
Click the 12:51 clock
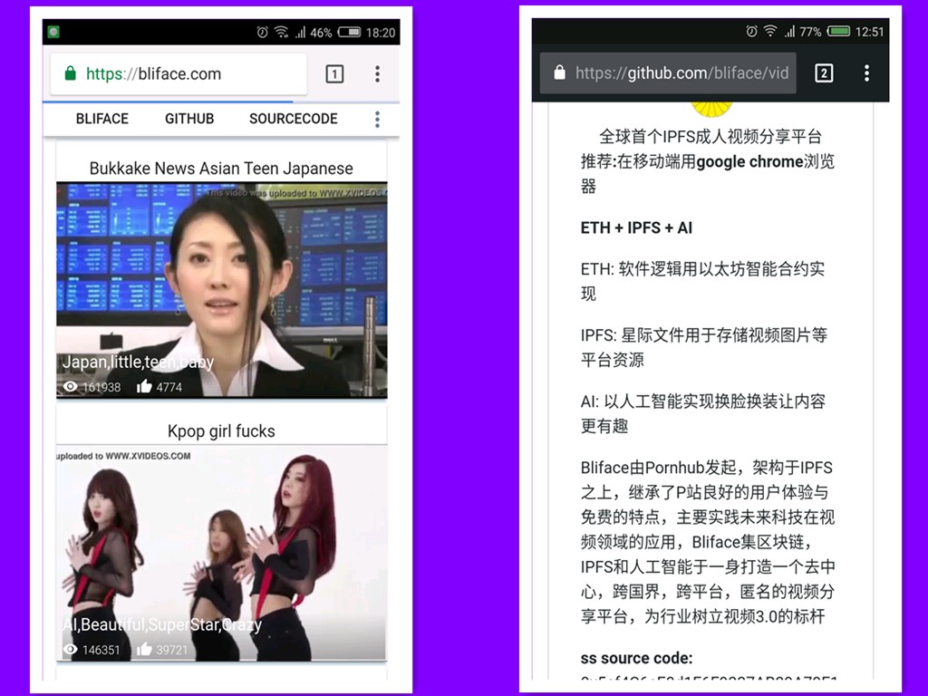click(869, 32)
